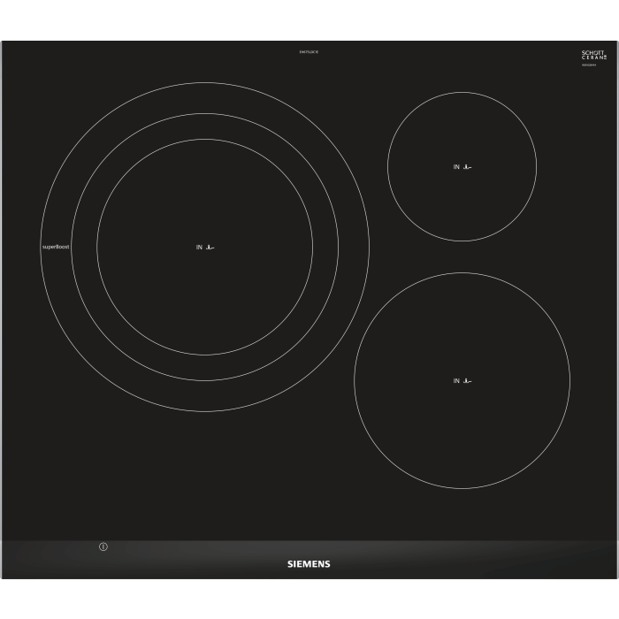Click the model number text at top center
The height and width of the screenshot is (619, 619).
coord(309,53)
